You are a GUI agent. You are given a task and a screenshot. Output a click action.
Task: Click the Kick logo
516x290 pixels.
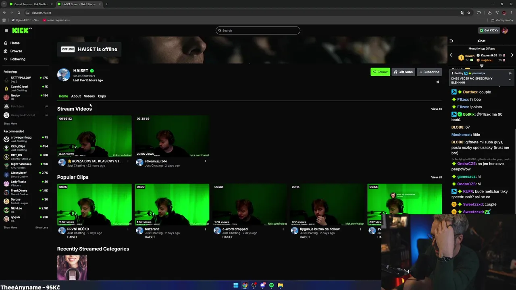22,31
